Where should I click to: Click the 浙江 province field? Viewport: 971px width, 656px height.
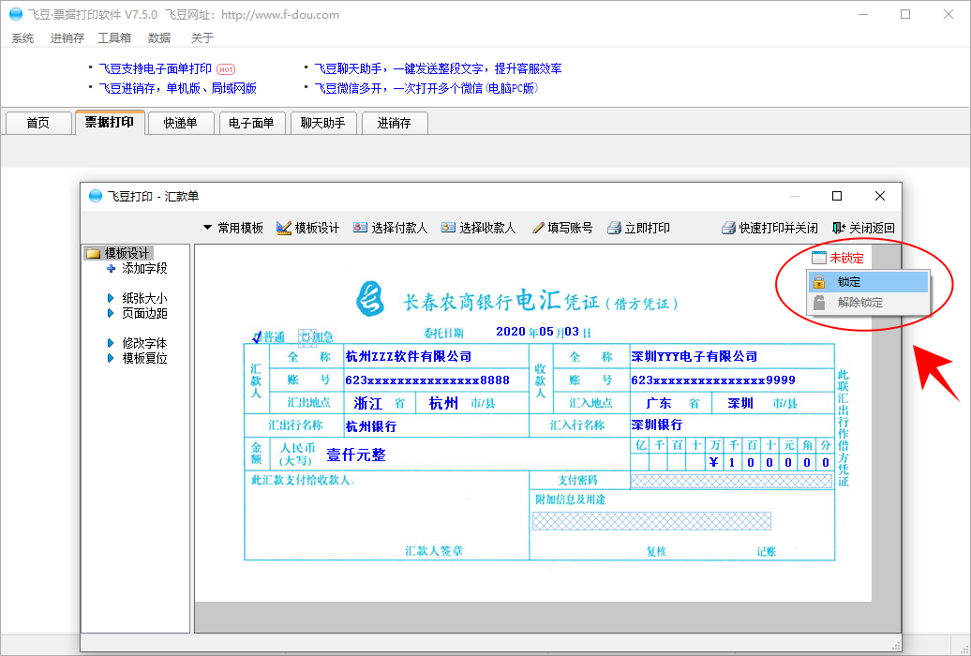[x=367, y=403]
